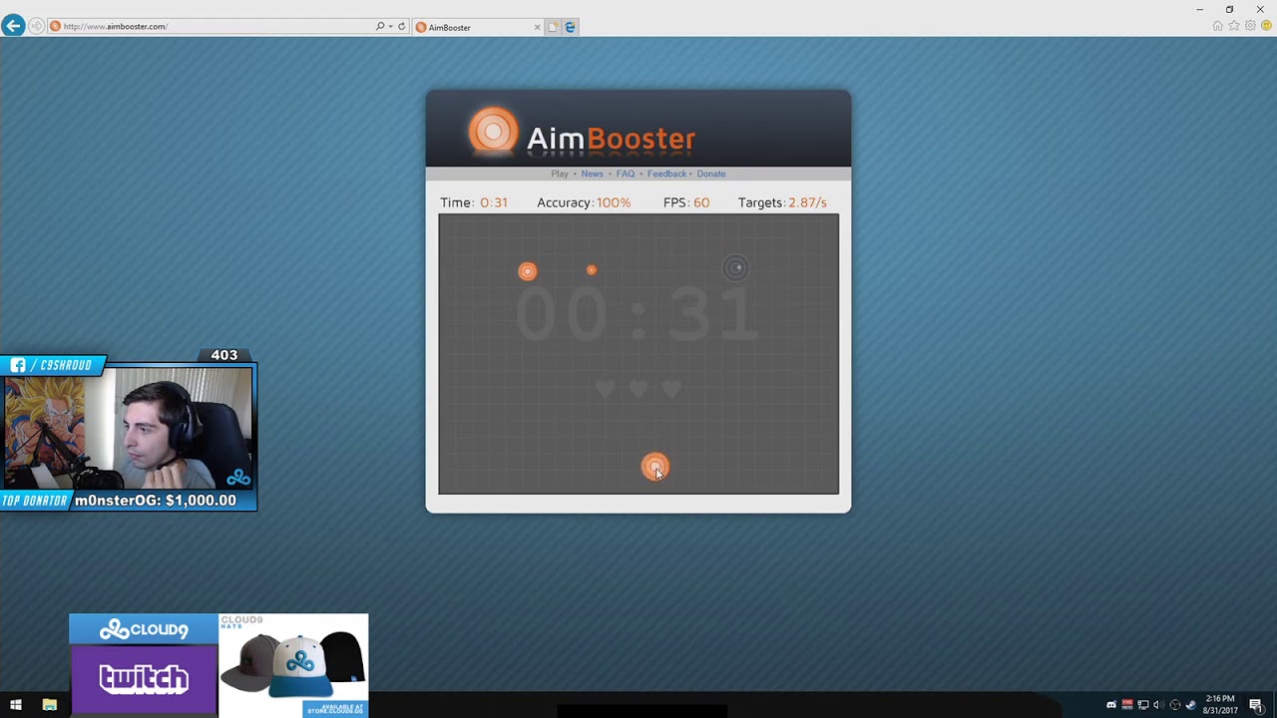Image resolution: width=1277 pixels, height=718 pixels.
Task: Click the Steam tray icon
Action: (x=1190, y=705)
